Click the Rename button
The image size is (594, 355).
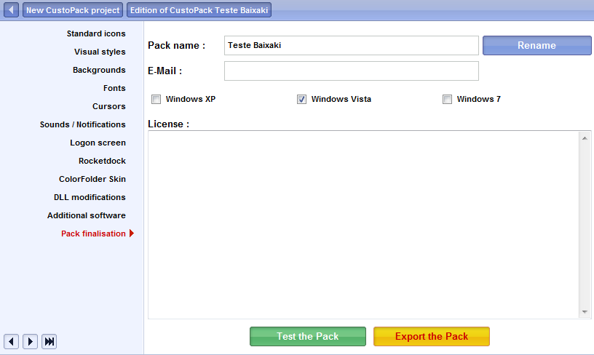pyautogui.click(x=536, y=45)
